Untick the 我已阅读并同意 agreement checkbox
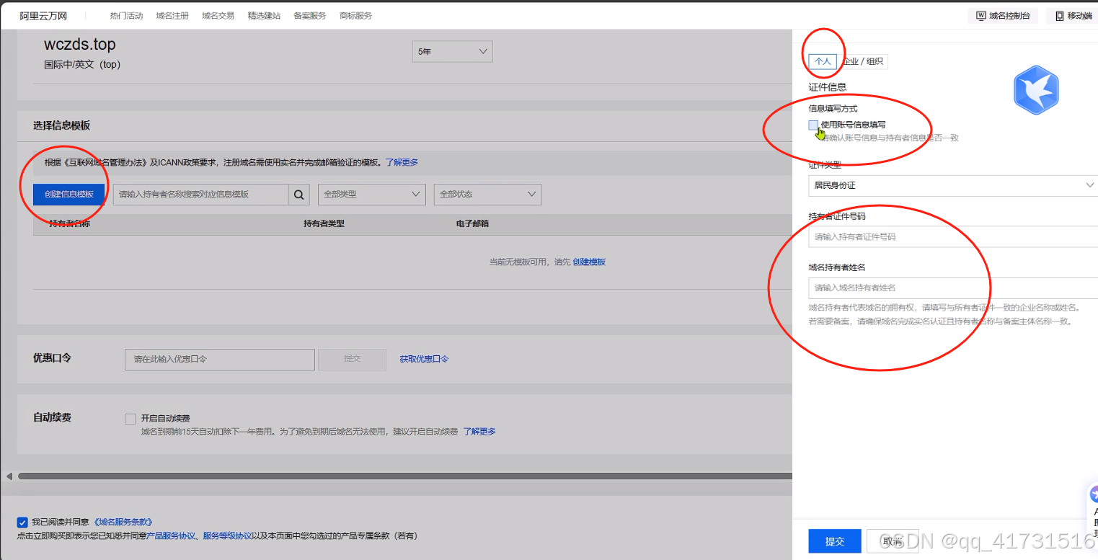The image size is (1098, 560). pyautogui.click(x=22, y=523)
